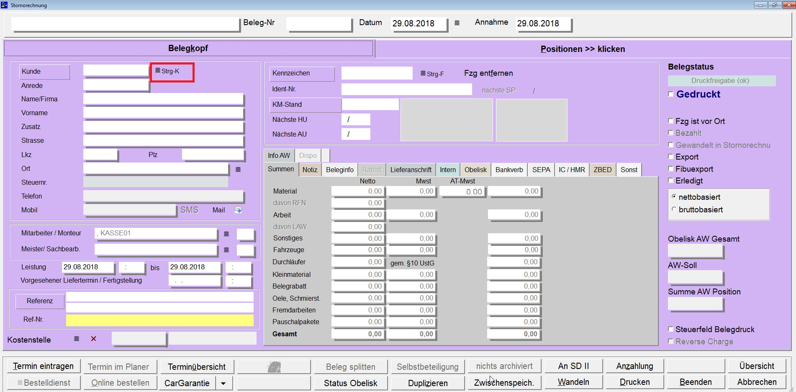
Task: Click the CarGarantie button
Action: 187,383
